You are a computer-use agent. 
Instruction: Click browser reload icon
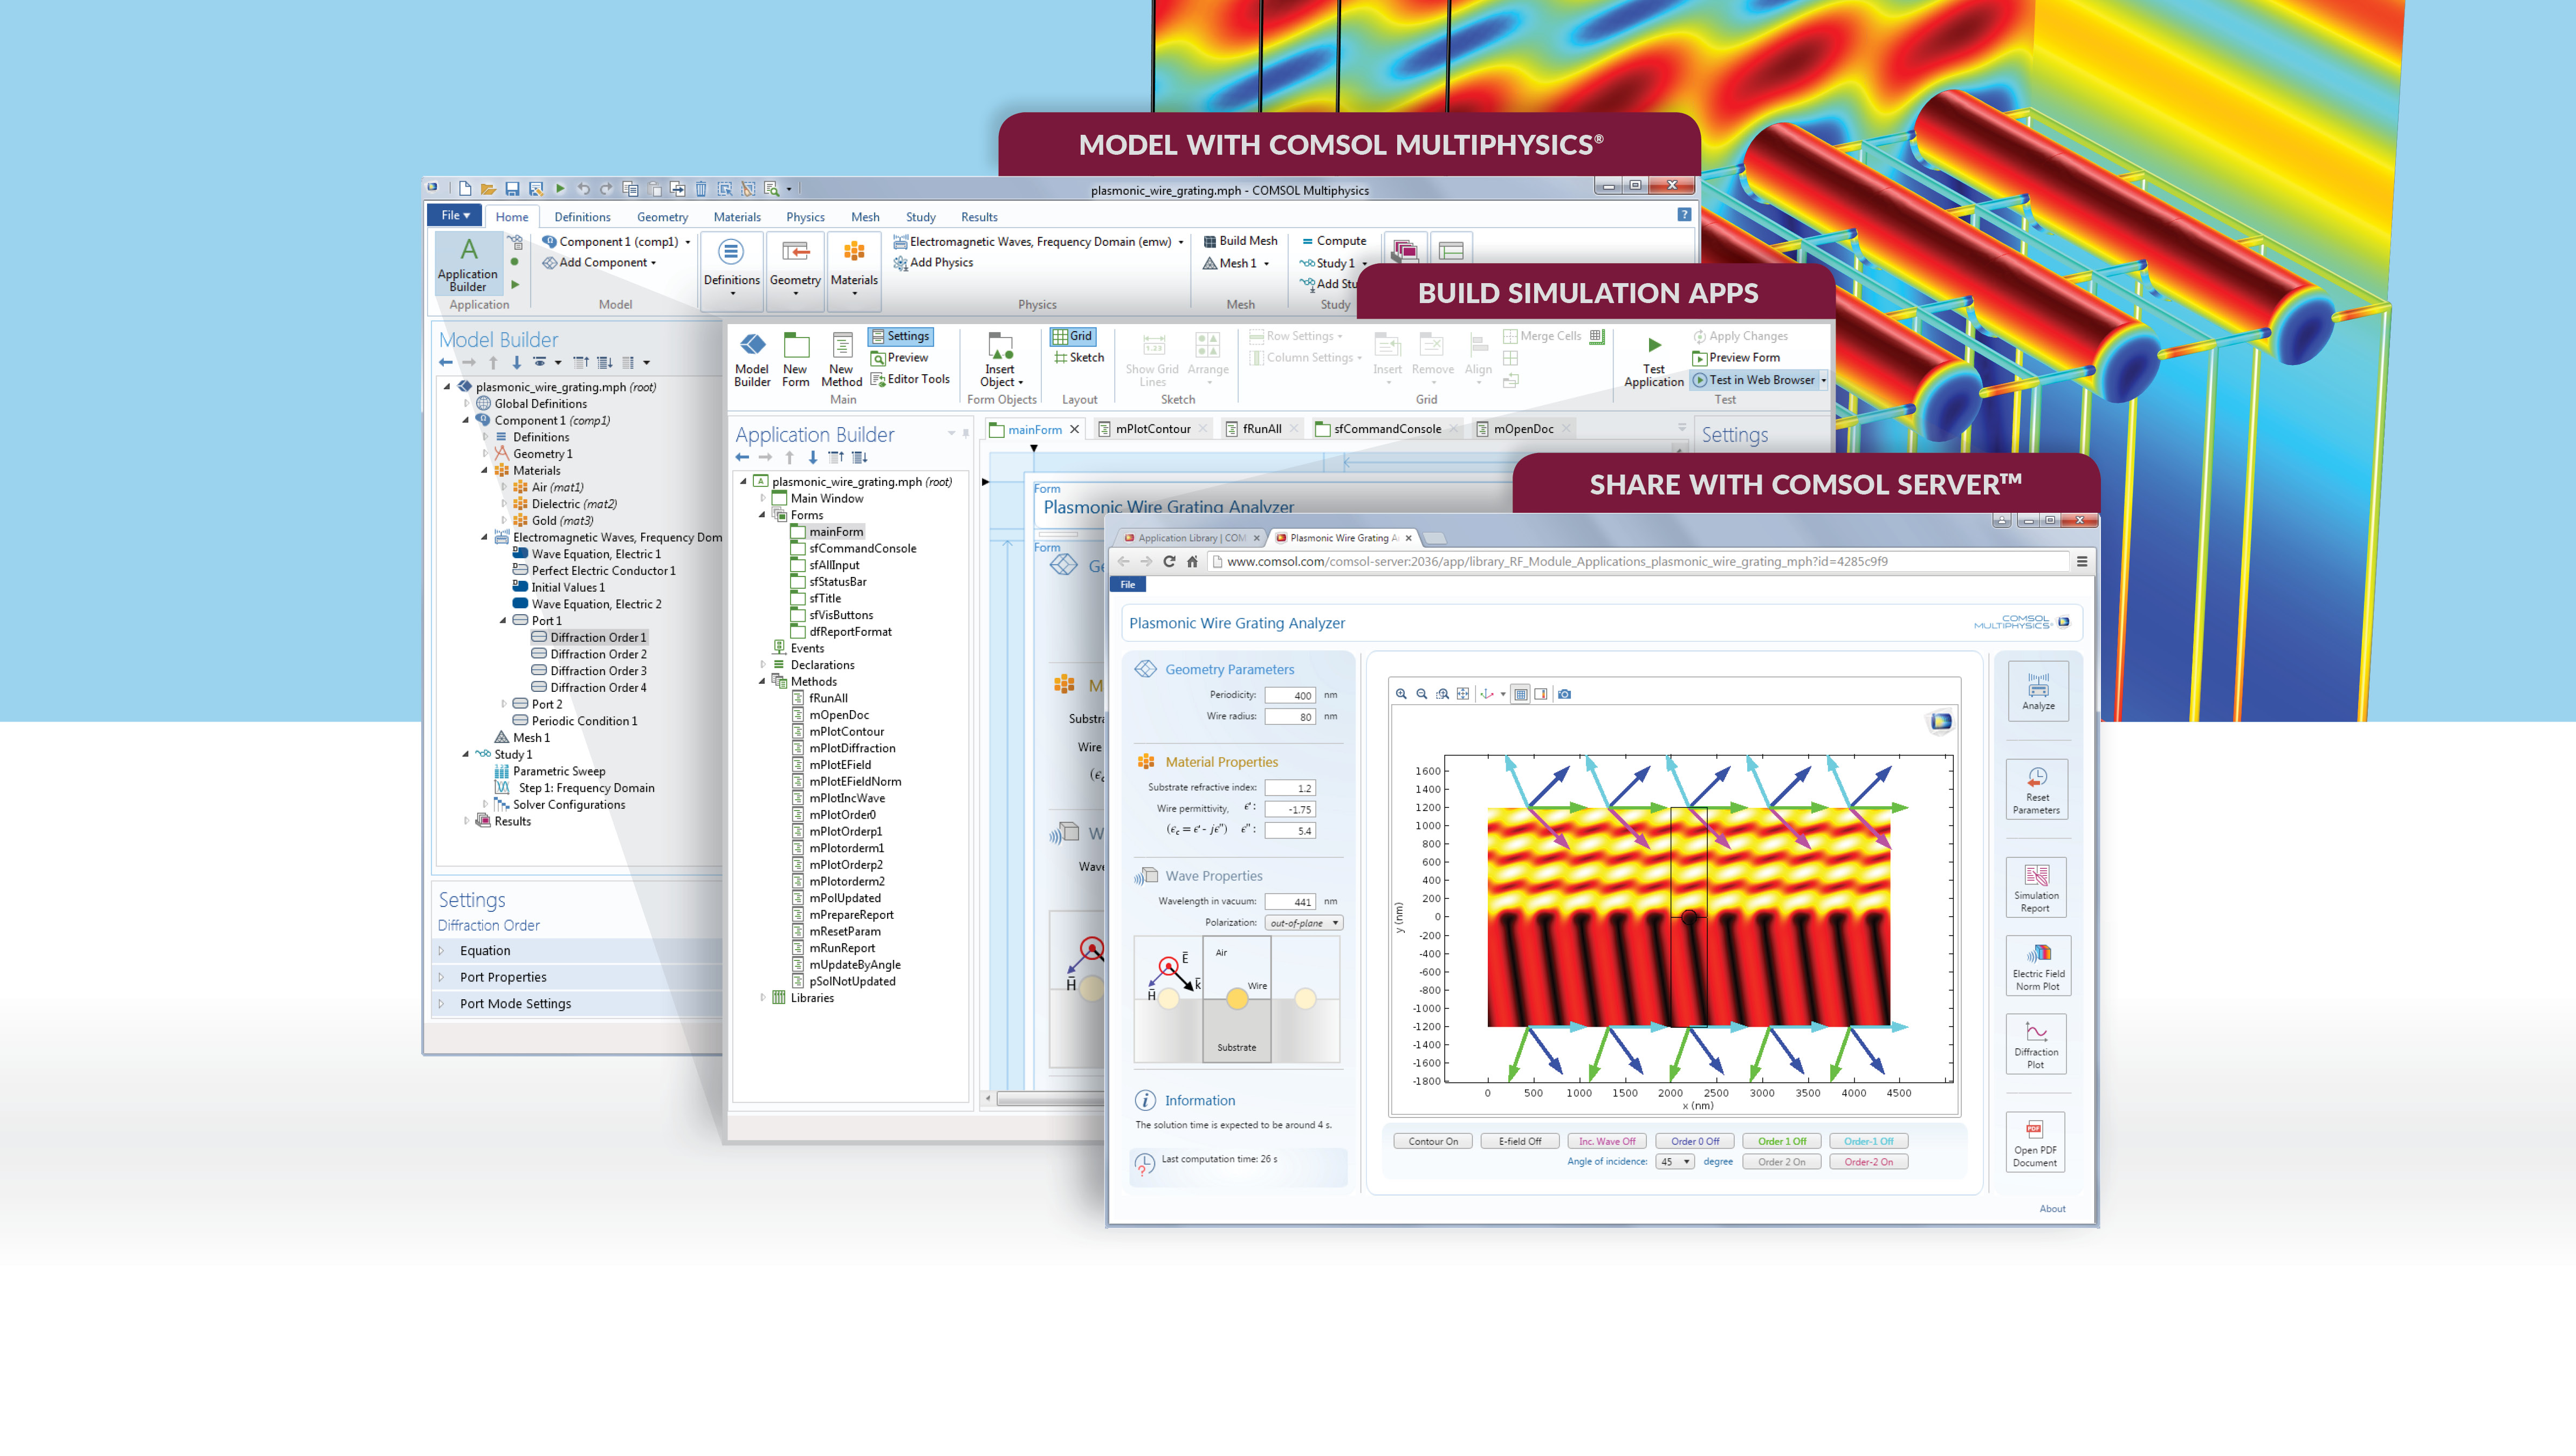[x=1169, y=561]
